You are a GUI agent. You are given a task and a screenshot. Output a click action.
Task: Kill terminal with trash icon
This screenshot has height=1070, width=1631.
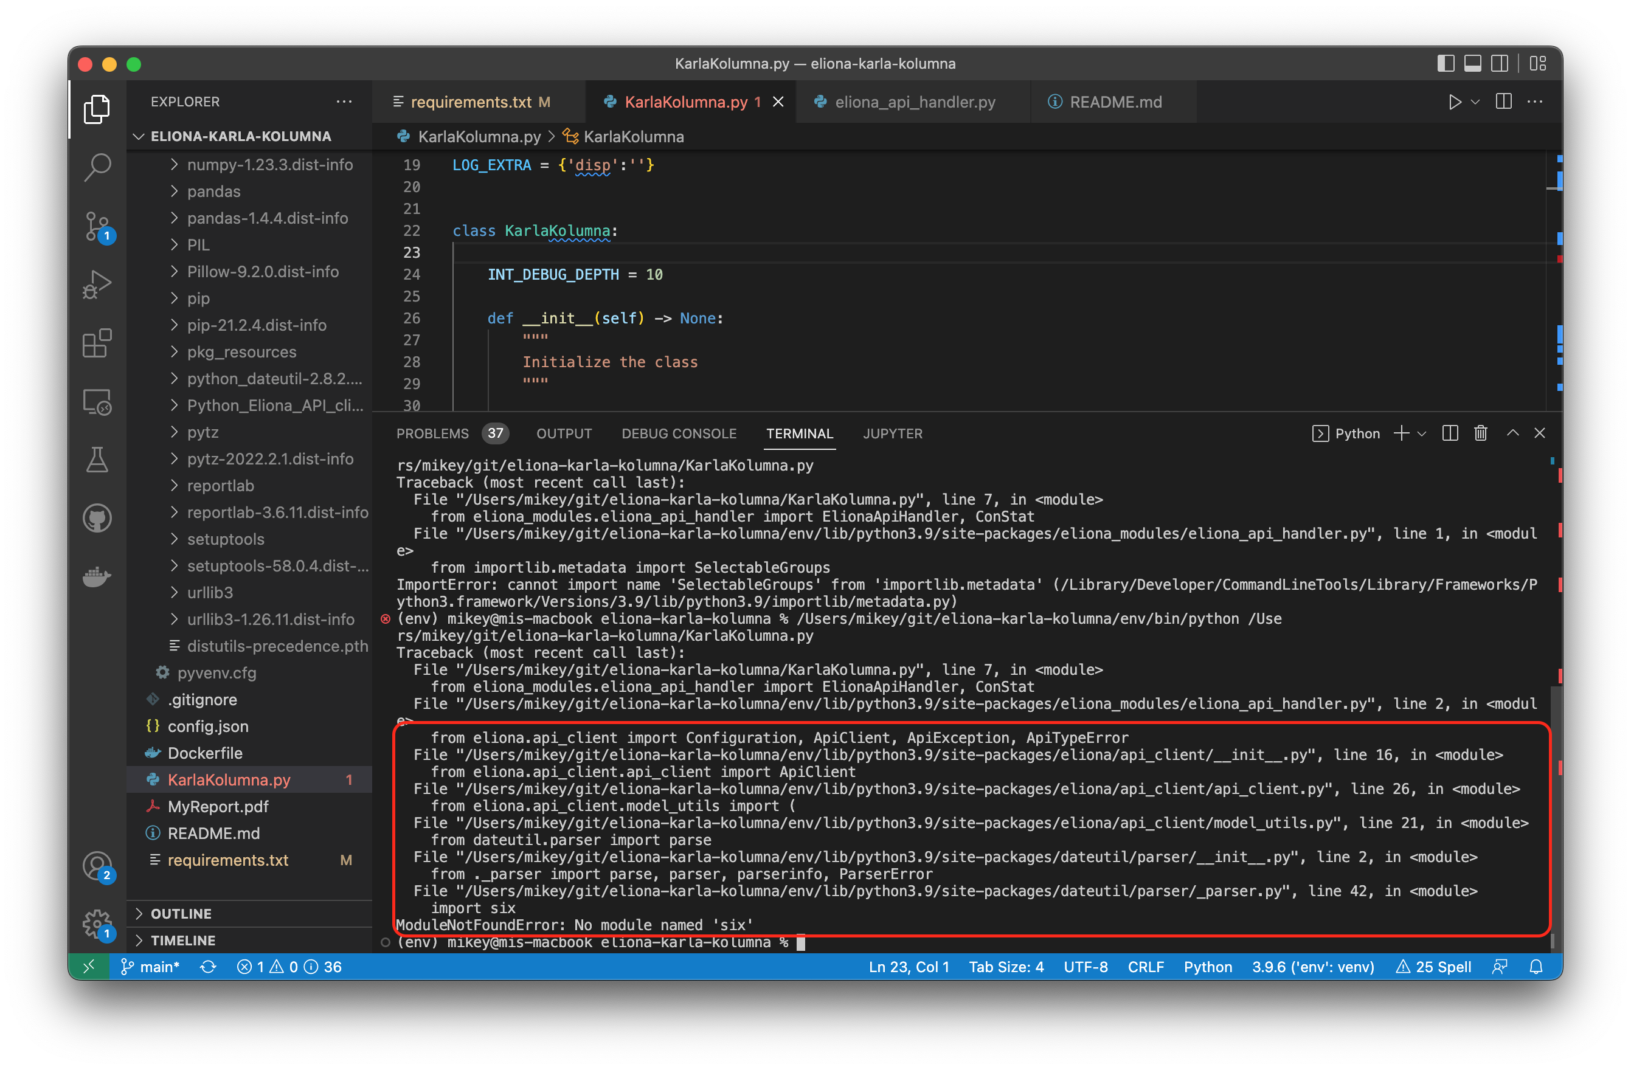[x=1480, y=433]
